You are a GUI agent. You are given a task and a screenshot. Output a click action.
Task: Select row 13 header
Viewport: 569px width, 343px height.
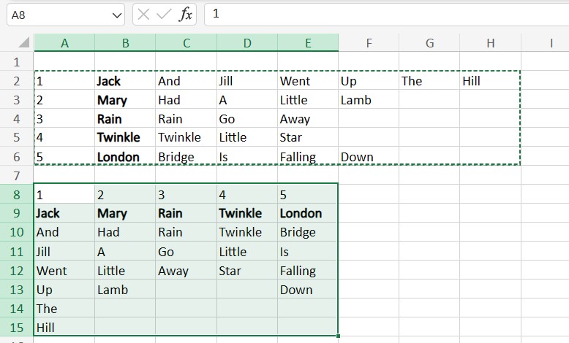pyautogui.click(x=17, y=290)
